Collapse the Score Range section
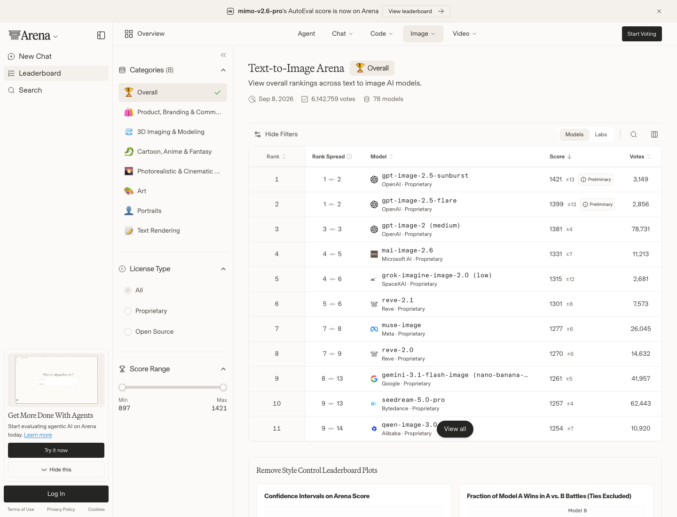This screenshot has height=517, width=677. point(223,369)
